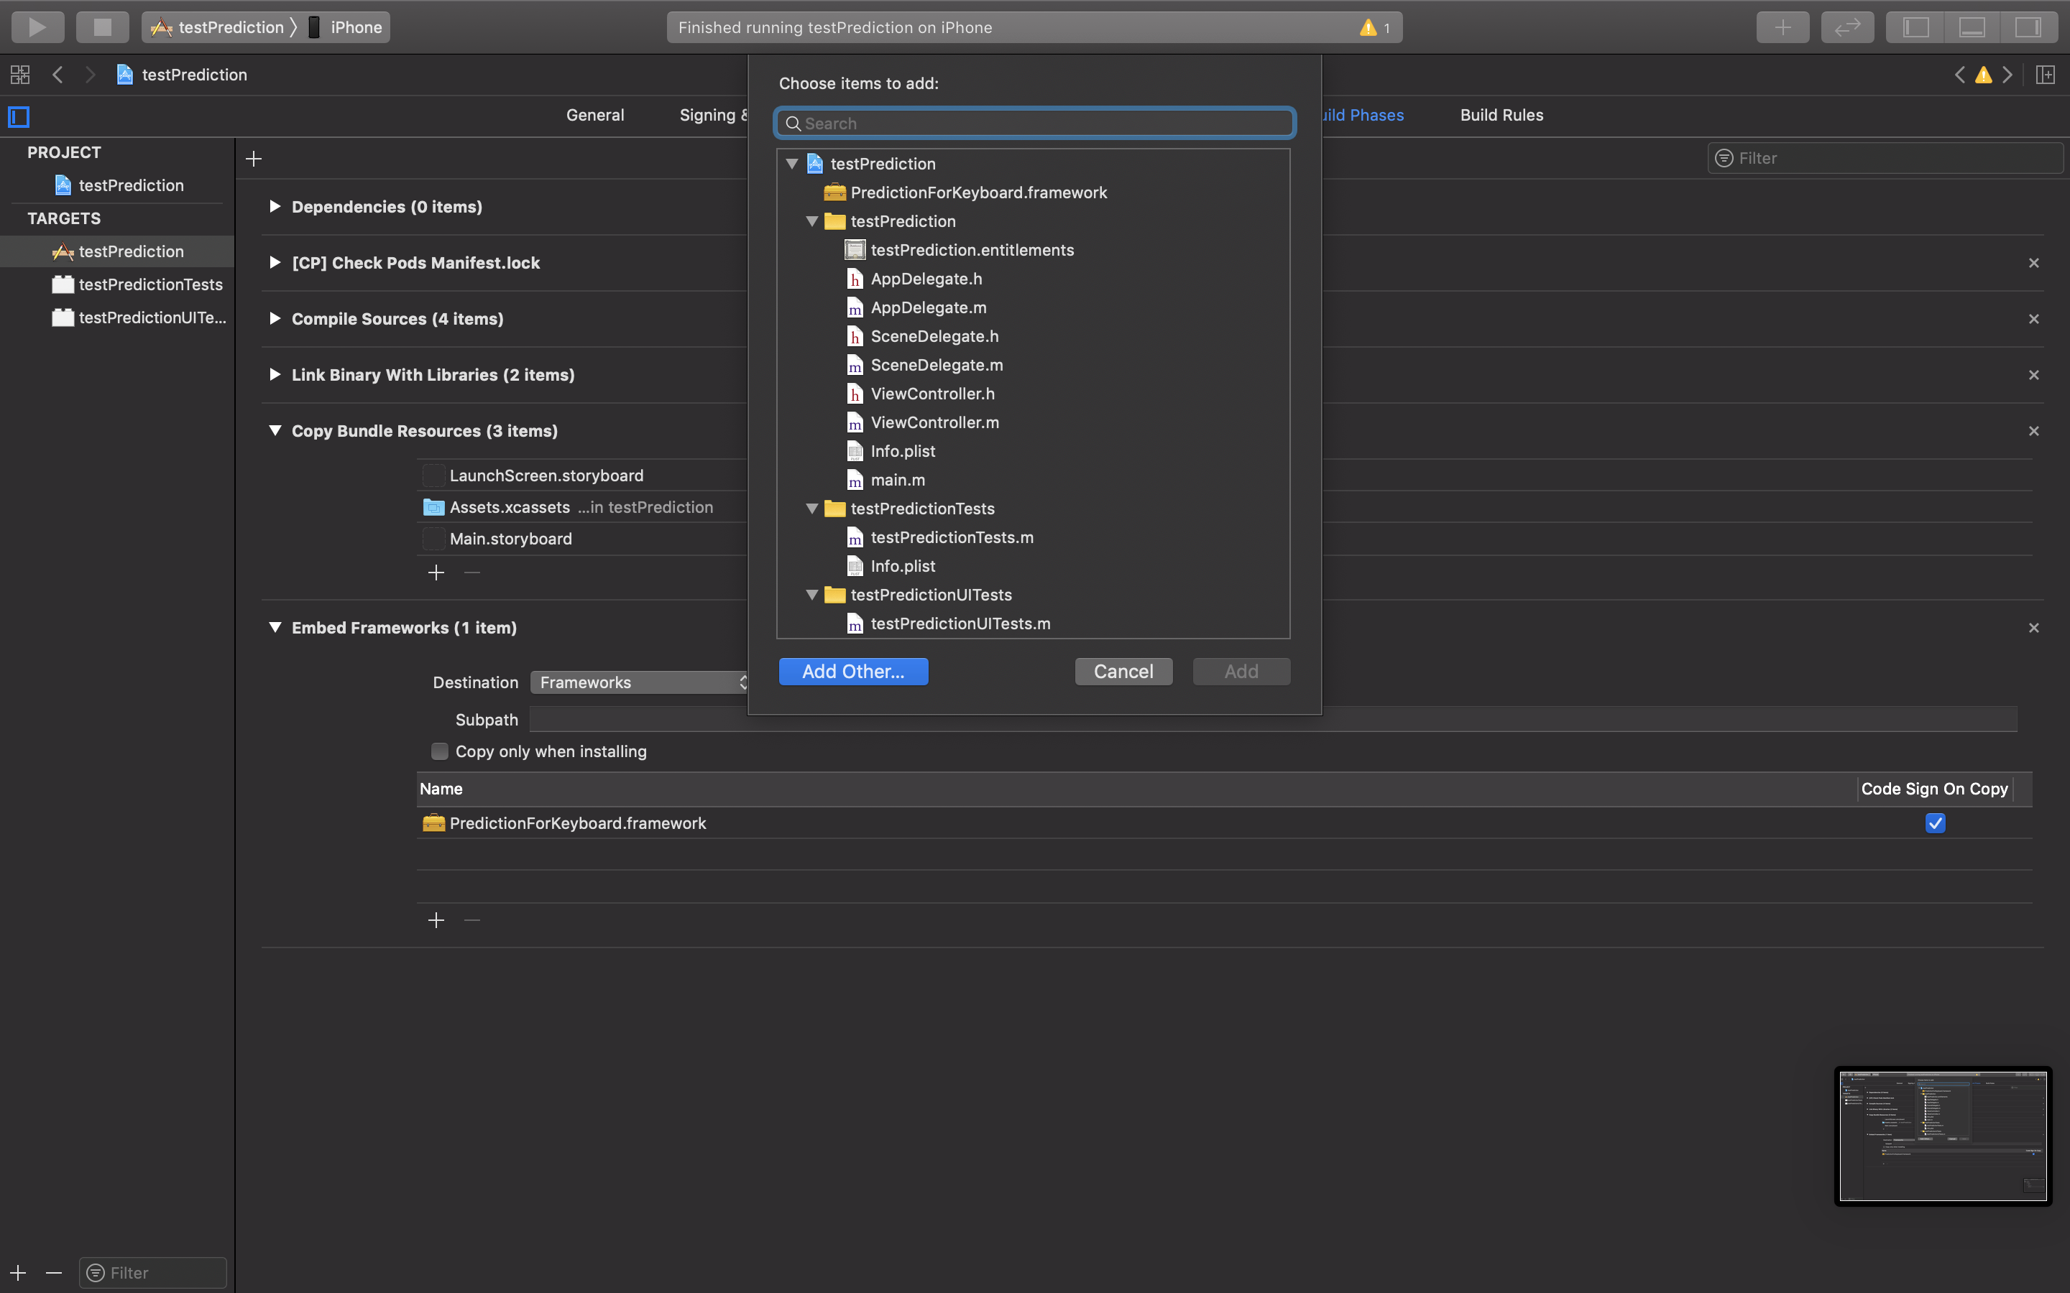The width and height of the screenshot is (2070, 1293).
Task: Collapse Copy Bundle Resources phase
Action: pyautogui.click(x=275, y=430)
